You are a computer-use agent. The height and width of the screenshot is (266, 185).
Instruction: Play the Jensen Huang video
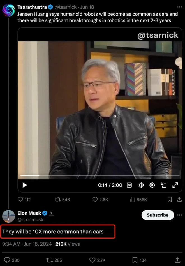25,185
